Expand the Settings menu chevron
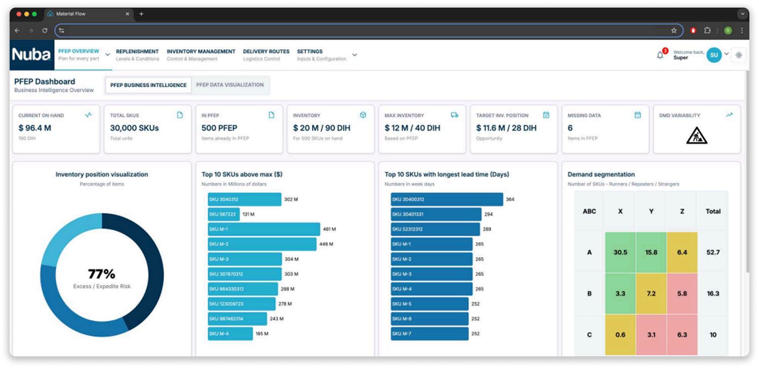The width and height of the screenshot is (759, 368). point(354,55)
